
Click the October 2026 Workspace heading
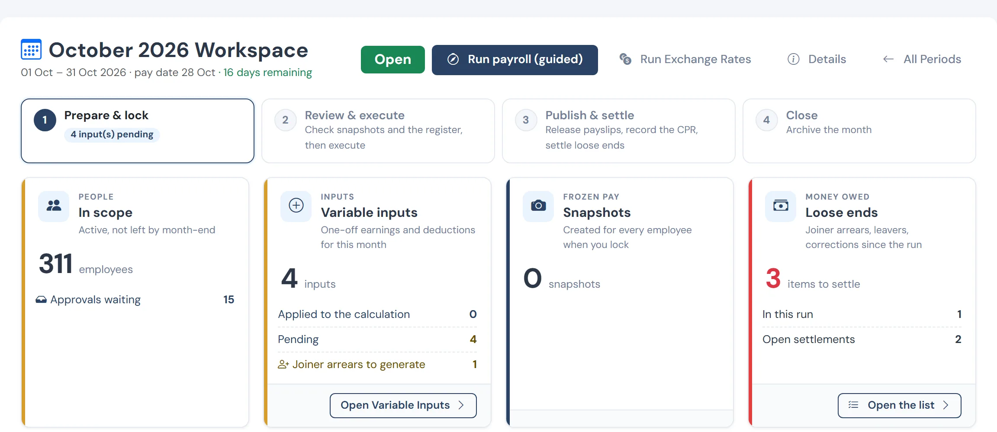(x=178, y=50)
